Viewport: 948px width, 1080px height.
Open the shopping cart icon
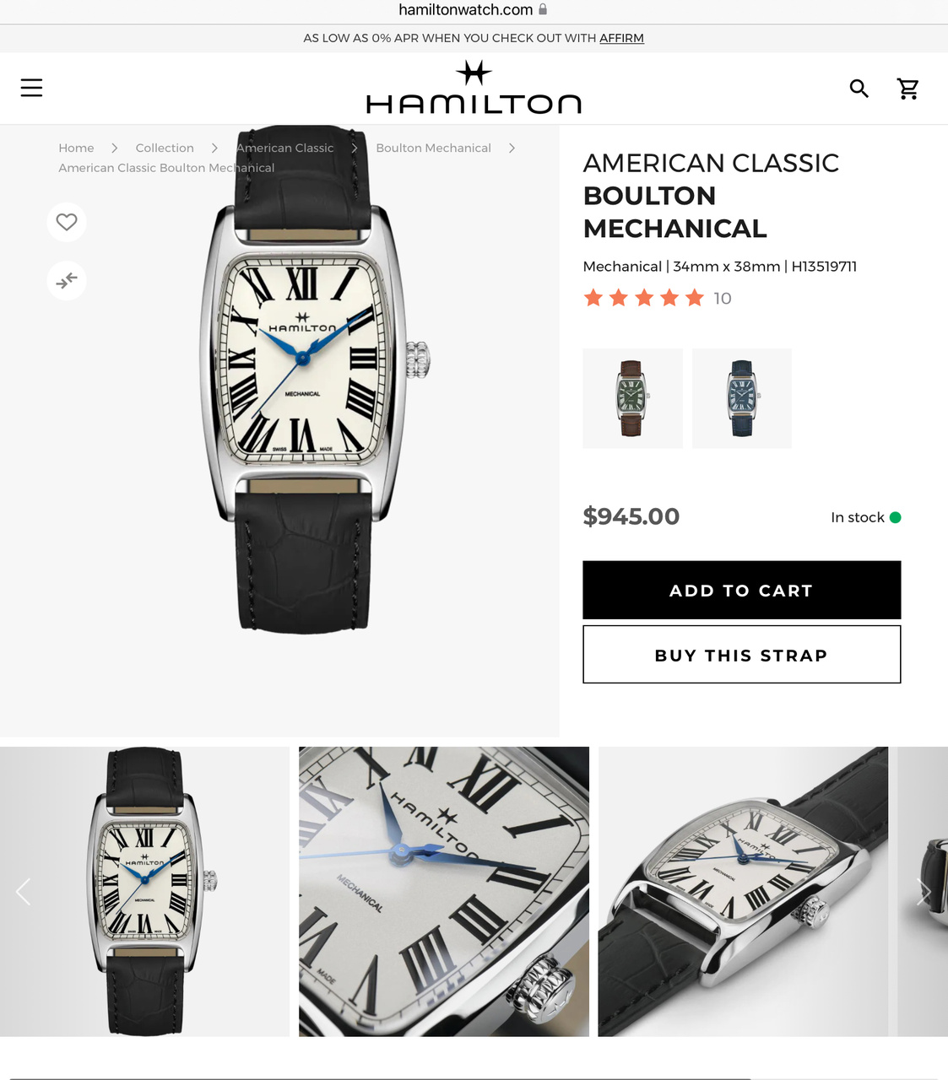(908, 89)
